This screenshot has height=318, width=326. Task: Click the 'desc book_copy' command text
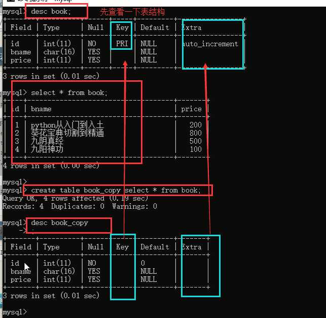(59, 223)
